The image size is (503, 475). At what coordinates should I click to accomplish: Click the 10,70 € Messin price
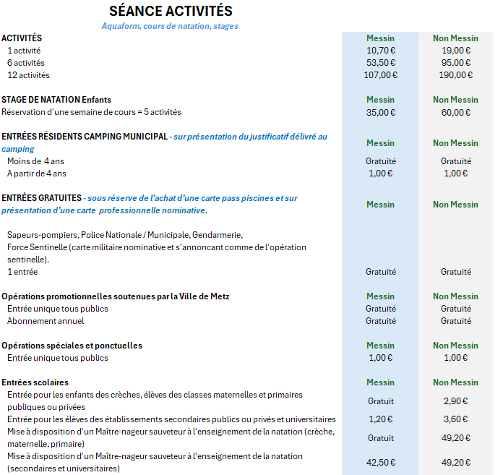coord(381,51)
